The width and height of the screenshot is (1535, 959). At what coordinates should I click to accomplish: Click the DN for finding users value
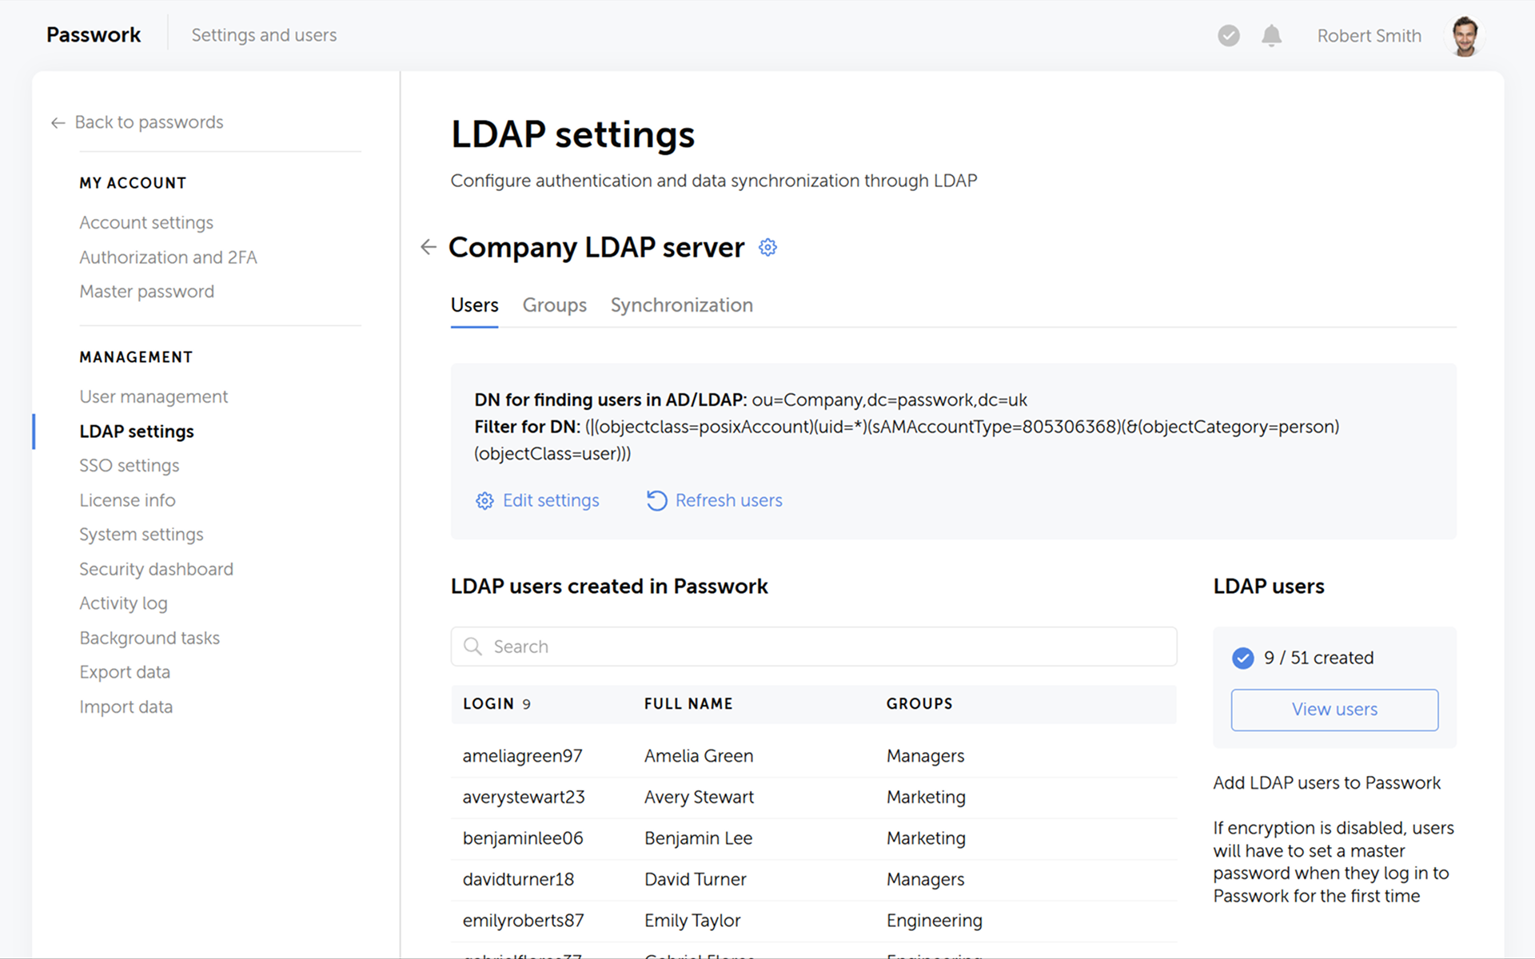(889, 400)
